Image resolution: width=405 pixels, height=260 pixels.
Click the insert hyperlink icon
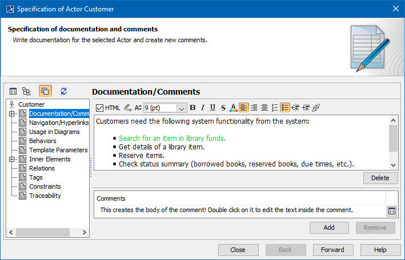(316, 107)
